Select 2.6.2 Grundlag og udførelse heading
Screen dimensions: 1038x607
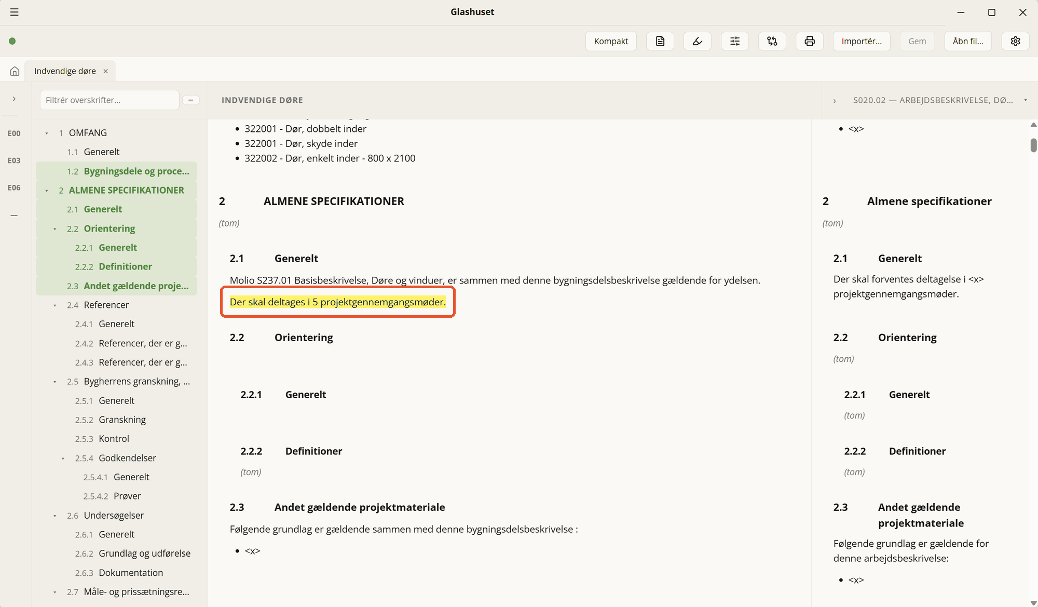(x=116, y=553)
